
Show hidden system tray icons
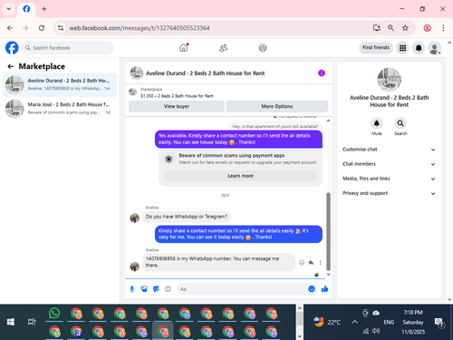(x=355, y=322)
